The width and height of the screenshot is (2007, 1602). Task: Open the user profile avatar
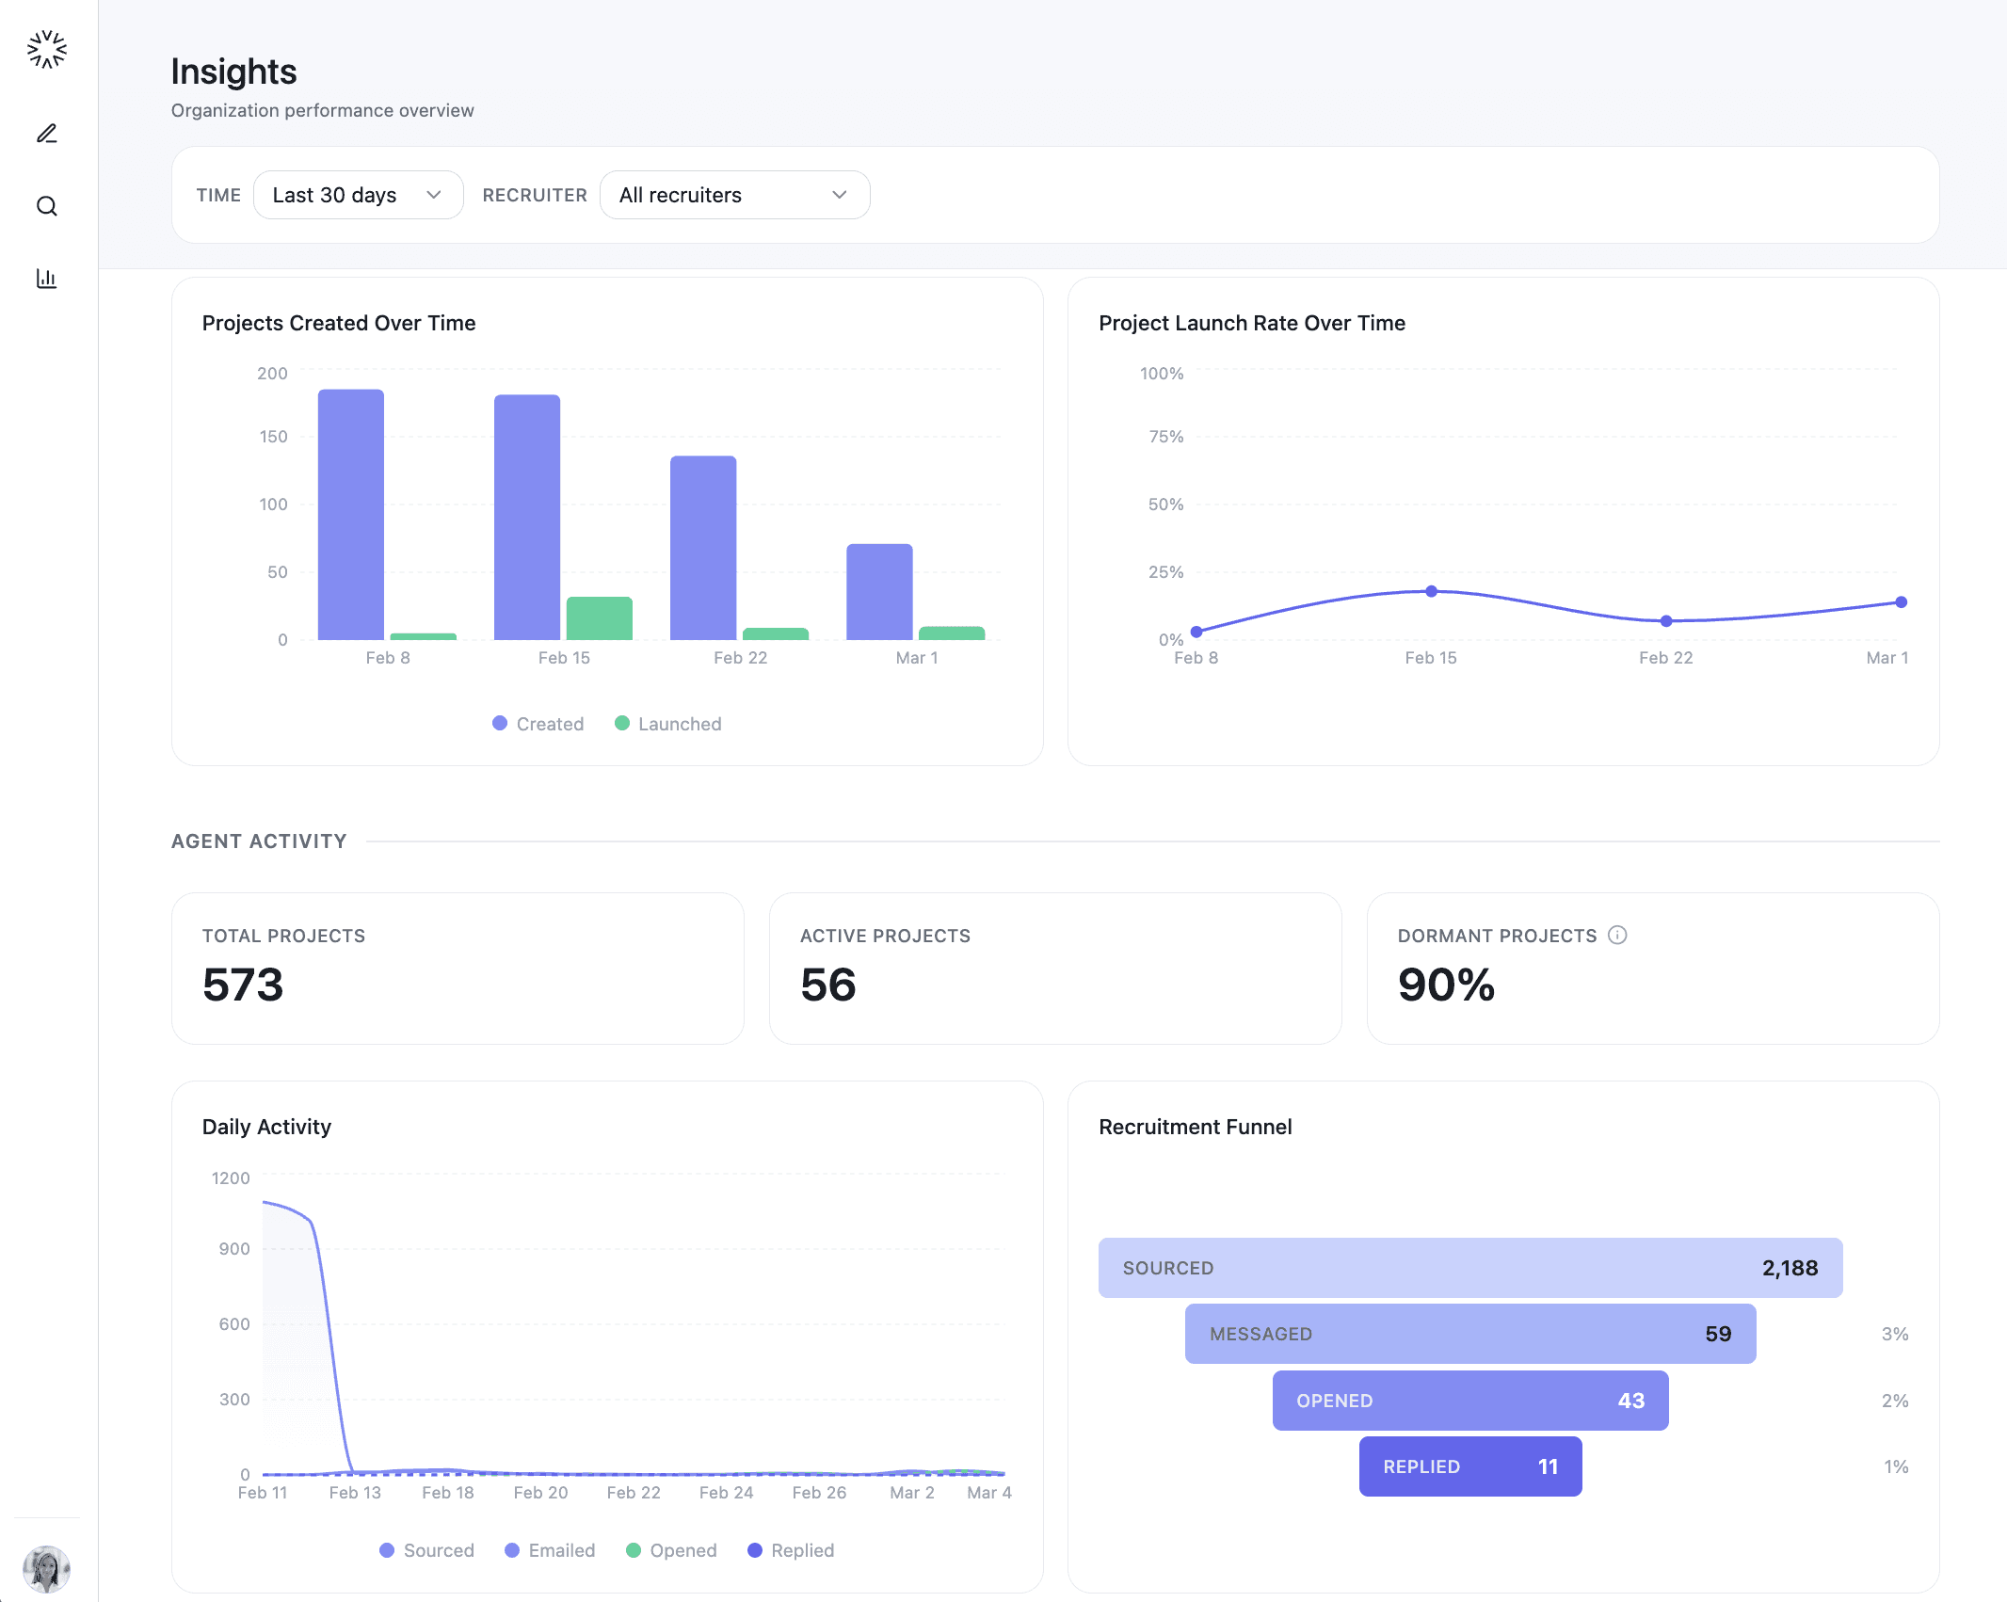click(47, 1568)
